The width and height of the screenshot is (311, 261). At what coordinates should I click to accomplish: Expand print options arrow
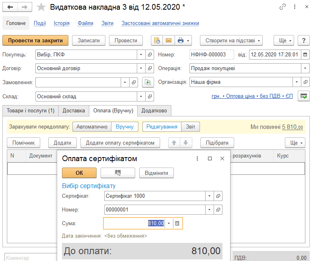188,41
